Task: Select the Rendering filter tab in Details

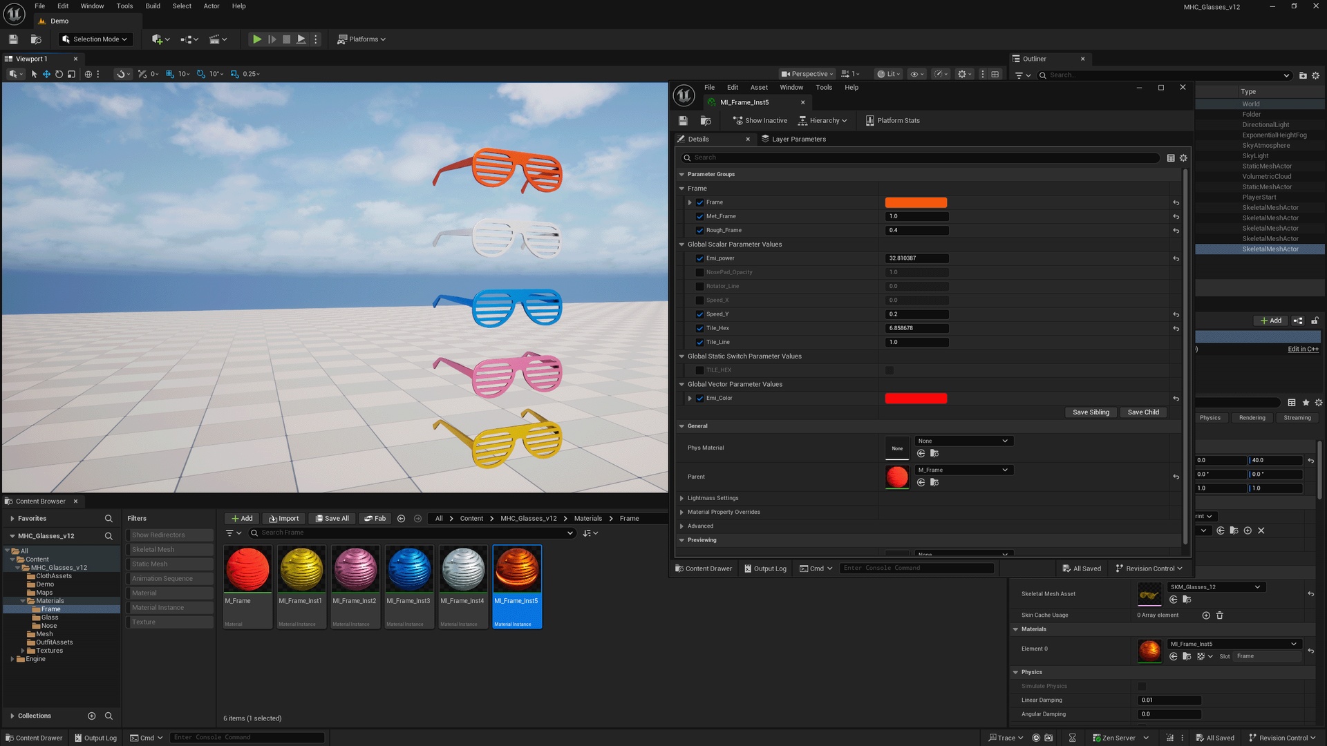Action: (1252, 418)
